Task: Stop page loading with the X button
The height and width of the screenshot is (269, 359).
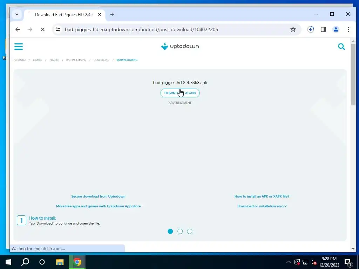Action: [x=43, y=29]
